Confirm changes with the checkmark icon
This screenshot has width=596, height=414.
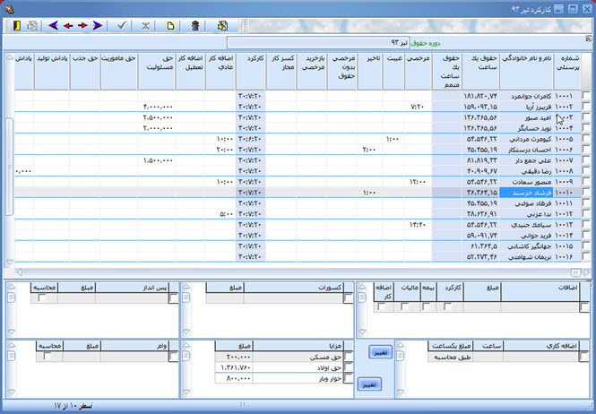[x=123, y=26]
